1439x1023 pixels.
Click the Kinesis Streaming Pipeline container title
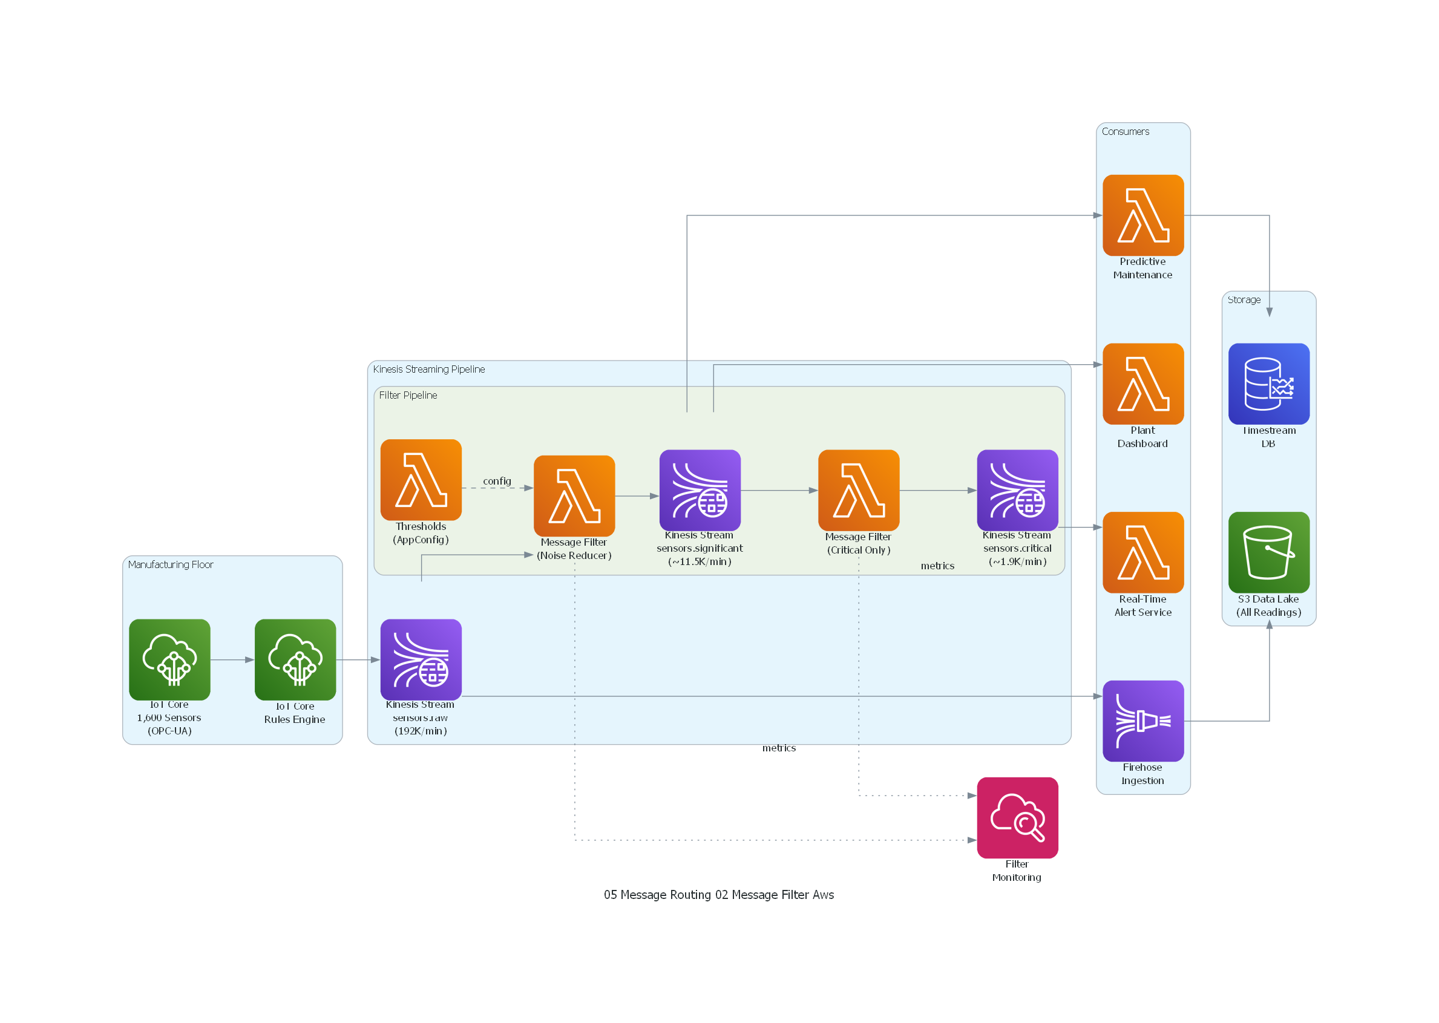pos(429,370)
